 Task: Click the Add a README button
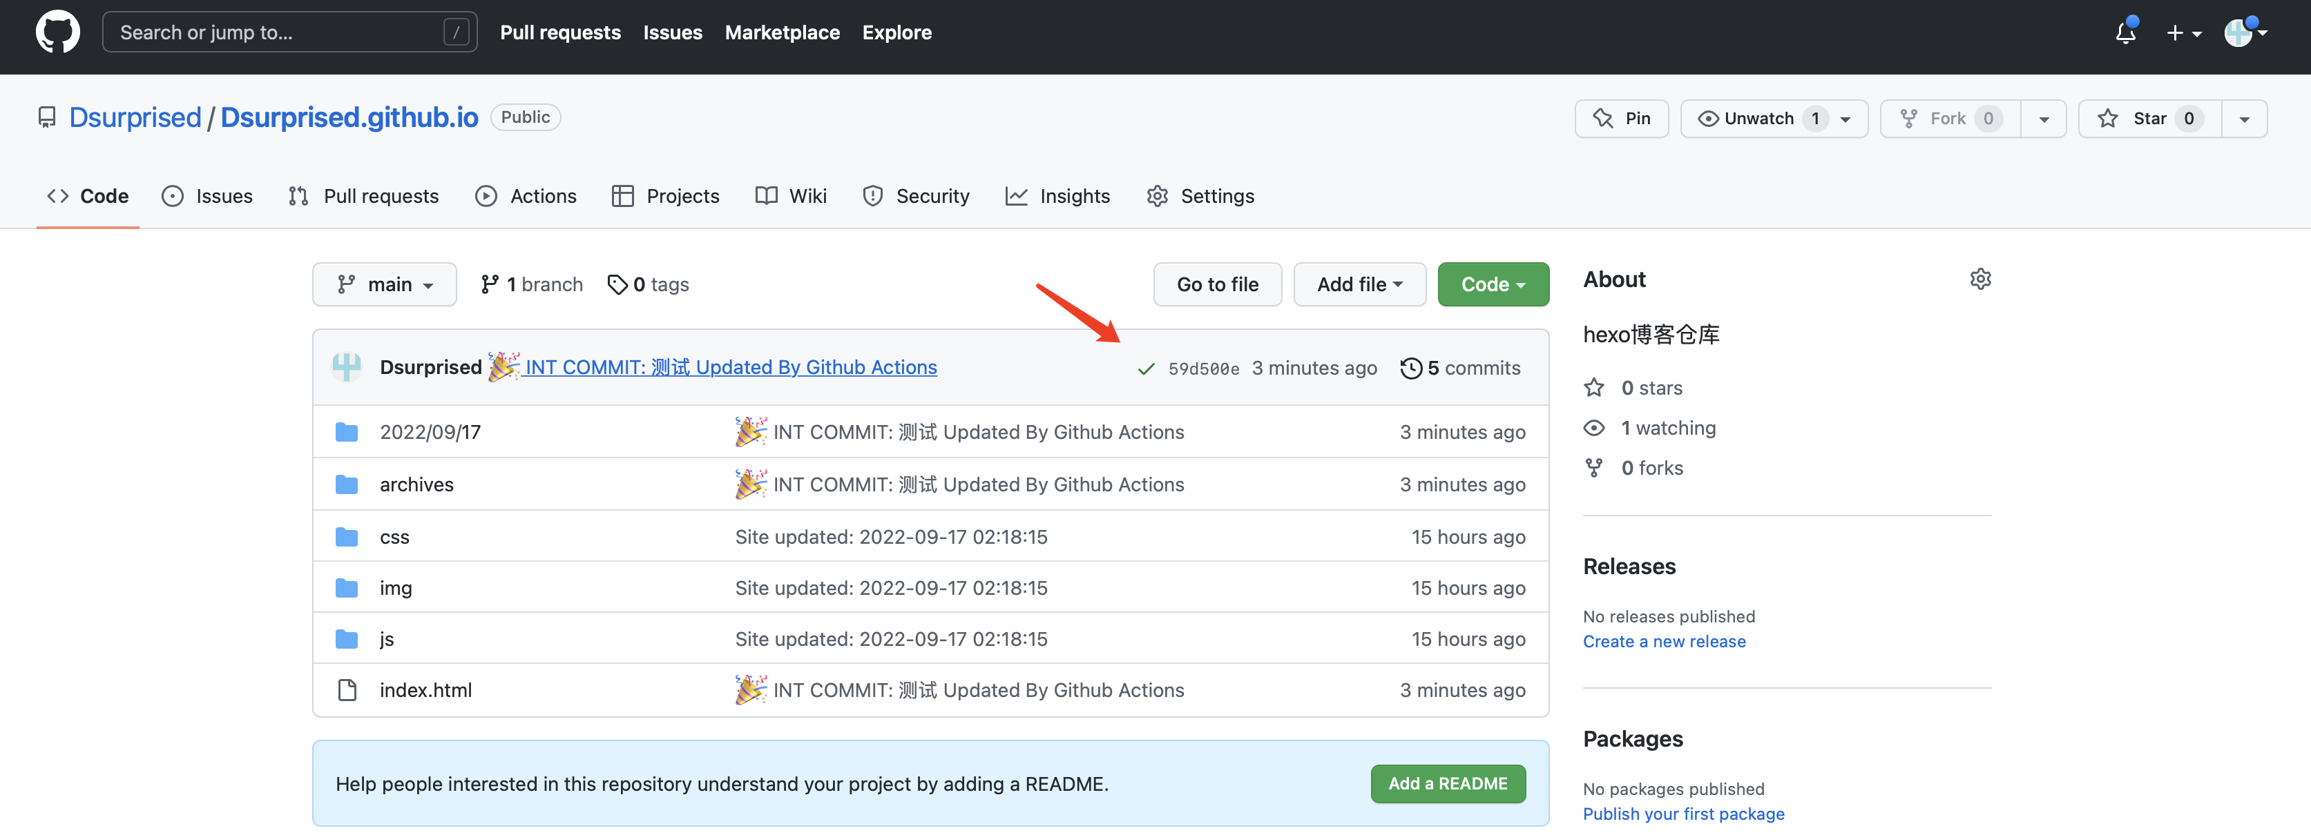point(1447,784)
